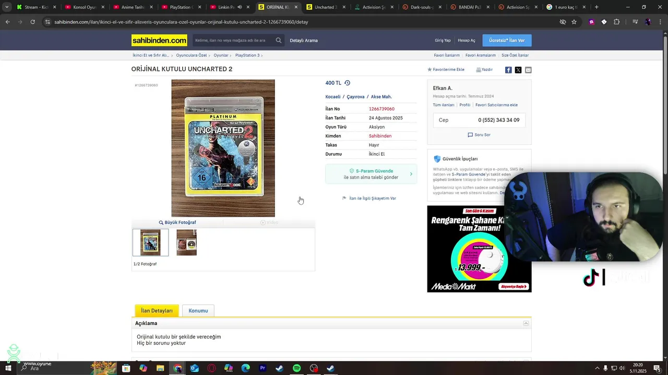Open Opera browser from the taskbar
The height and width of the screenshot is (375, 668).
click(211, 368)
